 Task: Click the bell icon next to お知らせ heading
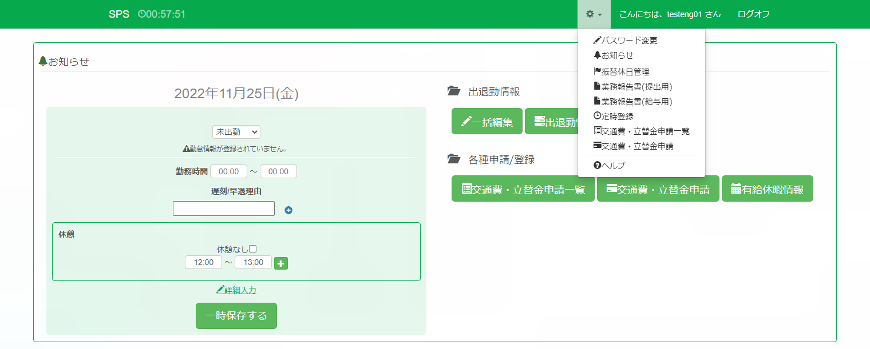pos(42,61)
